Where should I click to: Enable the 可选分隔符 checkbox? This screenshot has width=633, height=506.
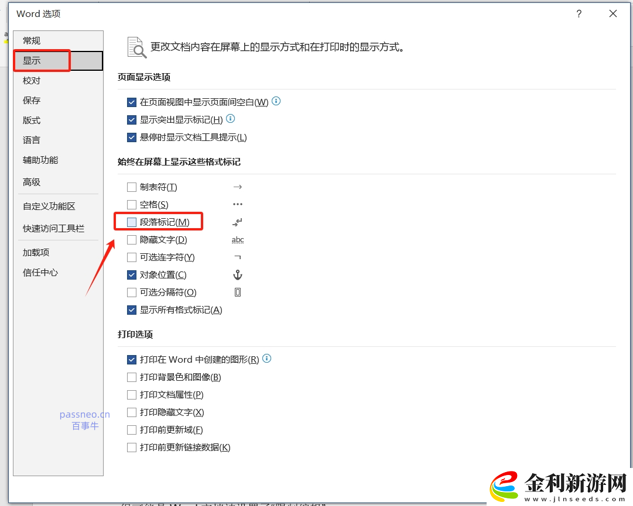pos(132,292)
